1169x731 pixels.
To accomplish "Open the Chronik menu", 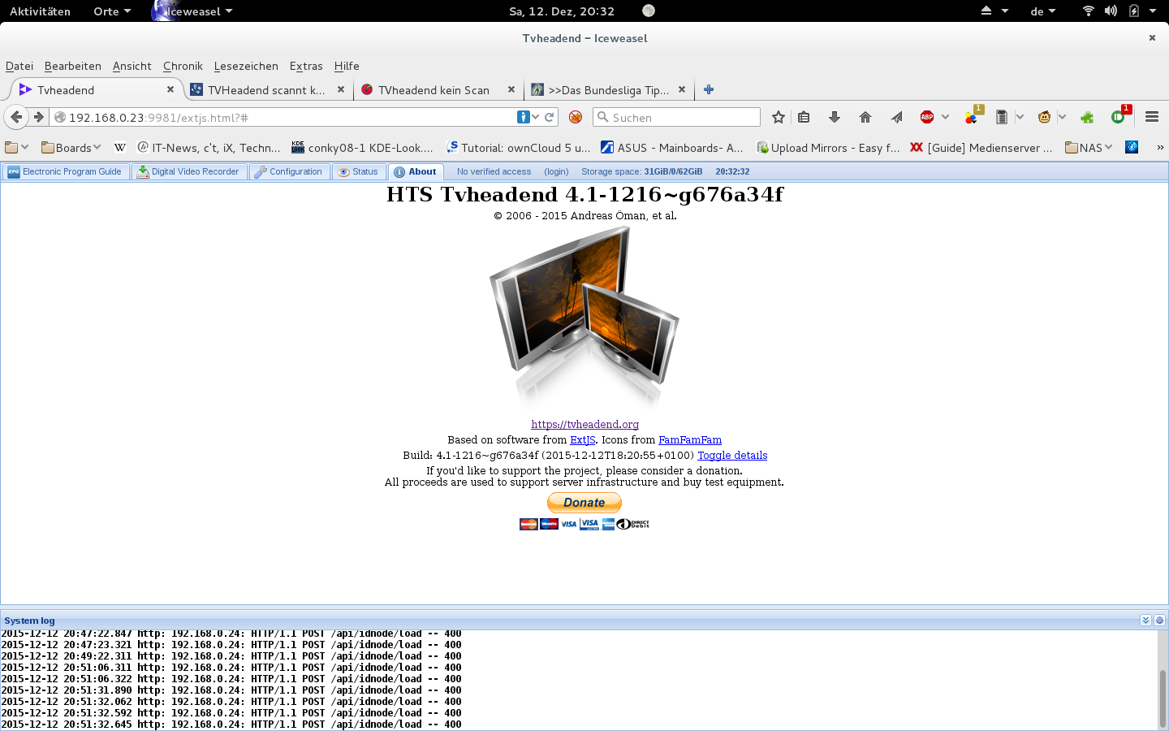I will click(x=183, y=66).
